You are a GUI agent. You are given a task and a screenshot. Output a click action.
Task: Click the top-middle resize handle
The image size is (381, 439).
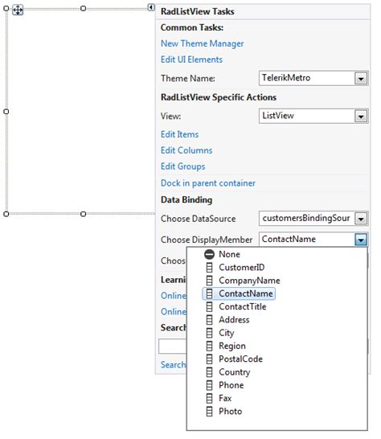(83, 9)
